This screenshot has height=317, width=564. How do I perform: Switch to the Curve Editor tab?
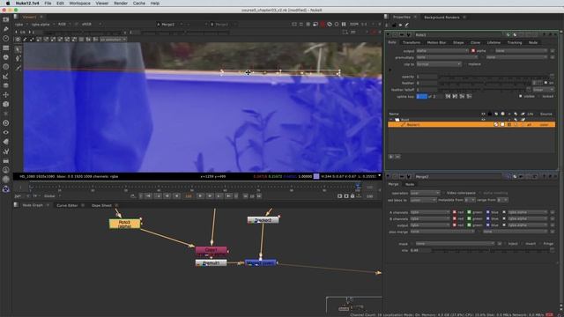click(67, 205)
